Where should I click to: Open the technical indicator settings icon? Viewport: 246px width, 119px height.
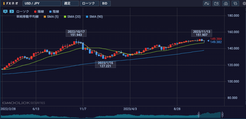(206, 3)
